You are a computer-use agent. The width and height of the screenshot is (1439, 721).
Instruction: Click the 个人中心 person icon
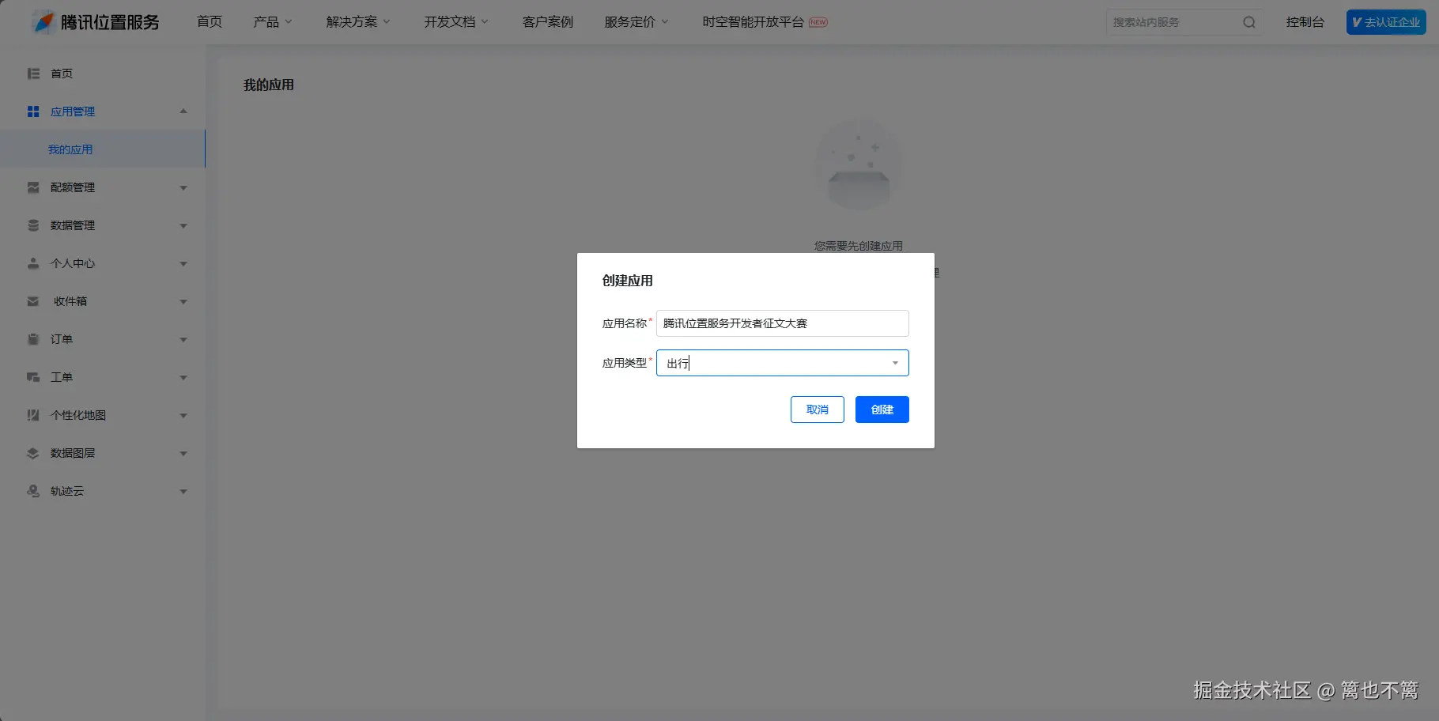click(33, 263)
